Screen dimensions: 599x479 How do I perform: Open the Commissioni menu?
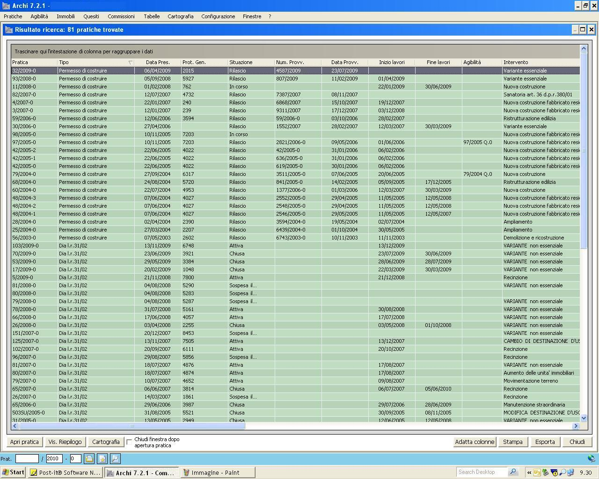(121, 16)
